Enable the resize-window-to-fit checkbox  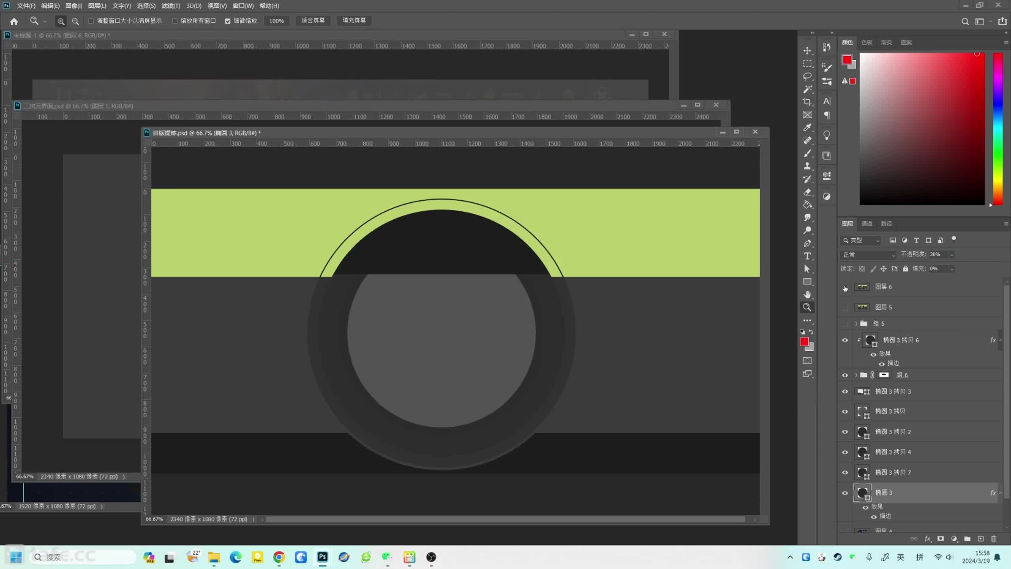pos(91,21)
